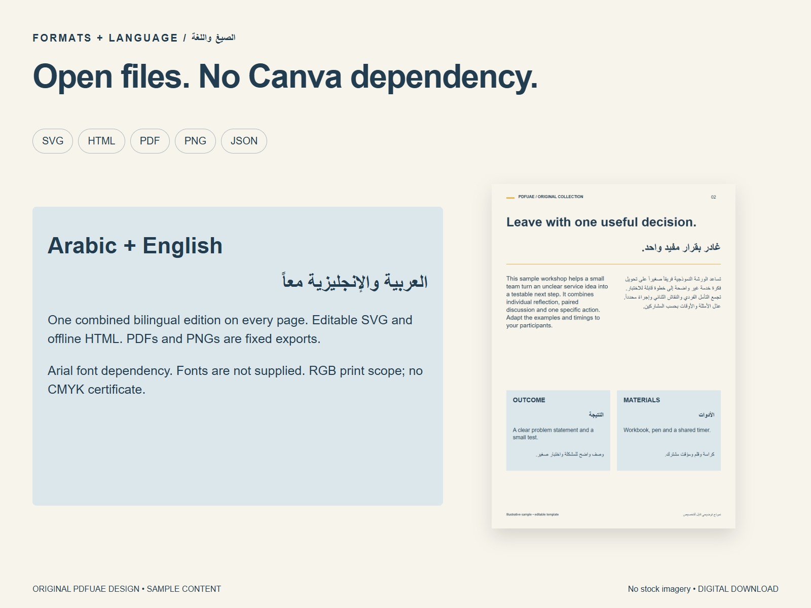The height and width of the screenshot is (608, 811).
Task: Open the sample page preview thumbnail
Action: tap(613, 356)
